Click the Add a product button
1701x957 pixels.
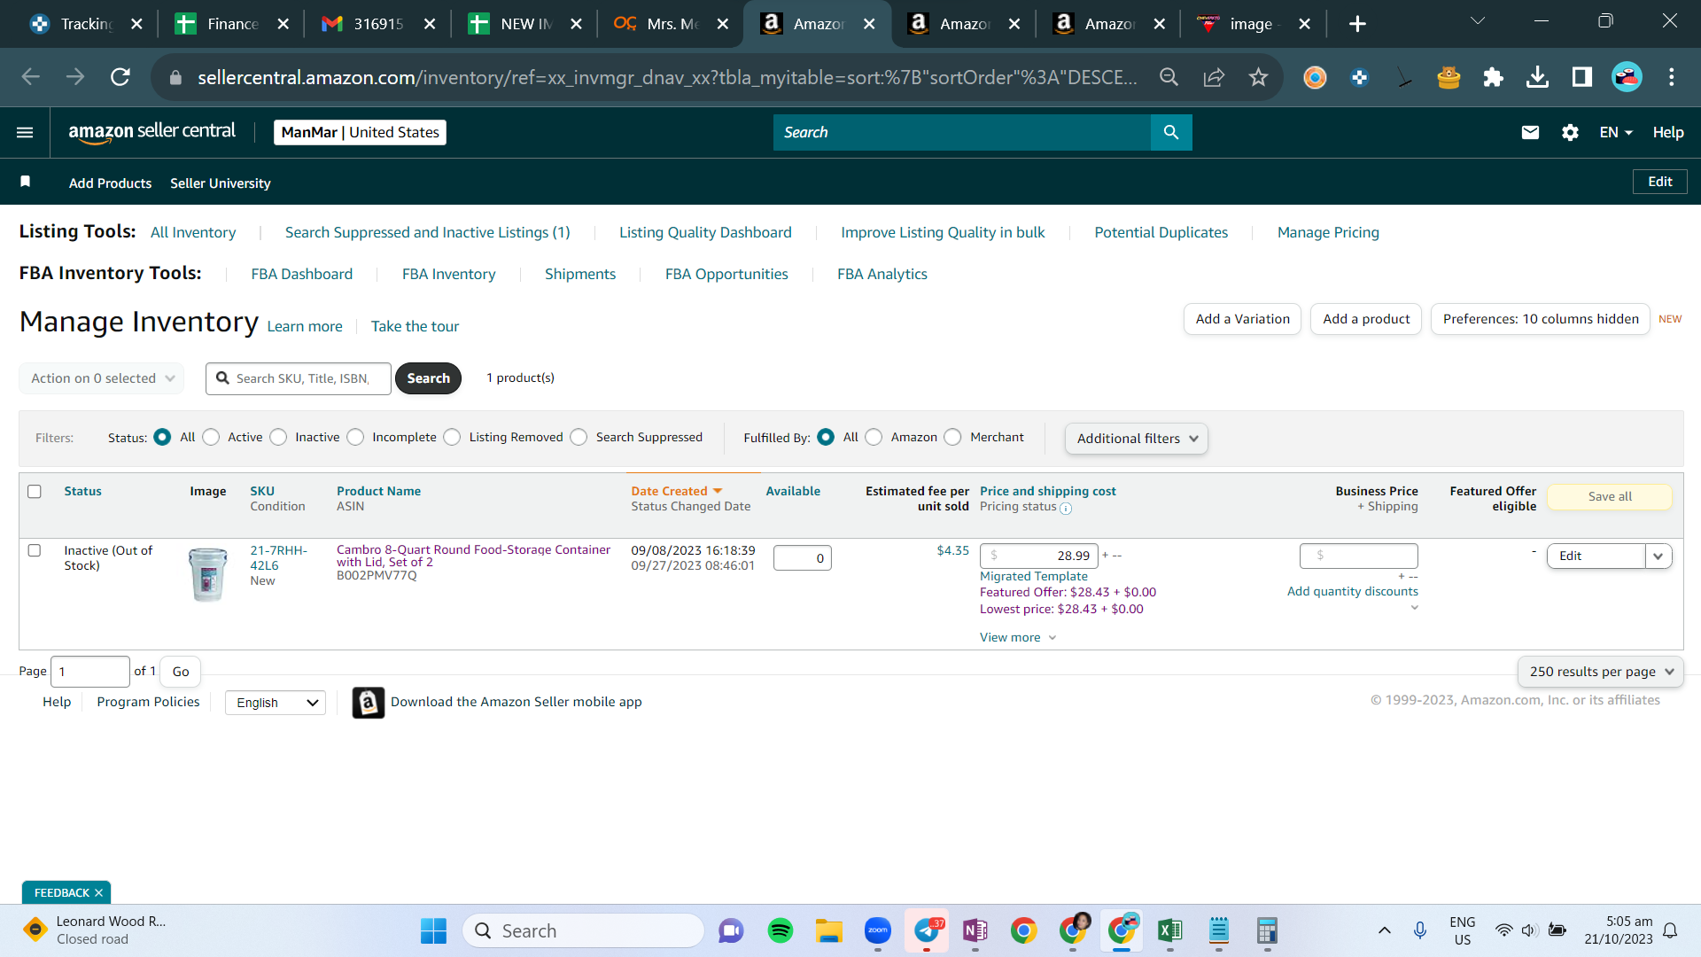[x=1366, y=319]
